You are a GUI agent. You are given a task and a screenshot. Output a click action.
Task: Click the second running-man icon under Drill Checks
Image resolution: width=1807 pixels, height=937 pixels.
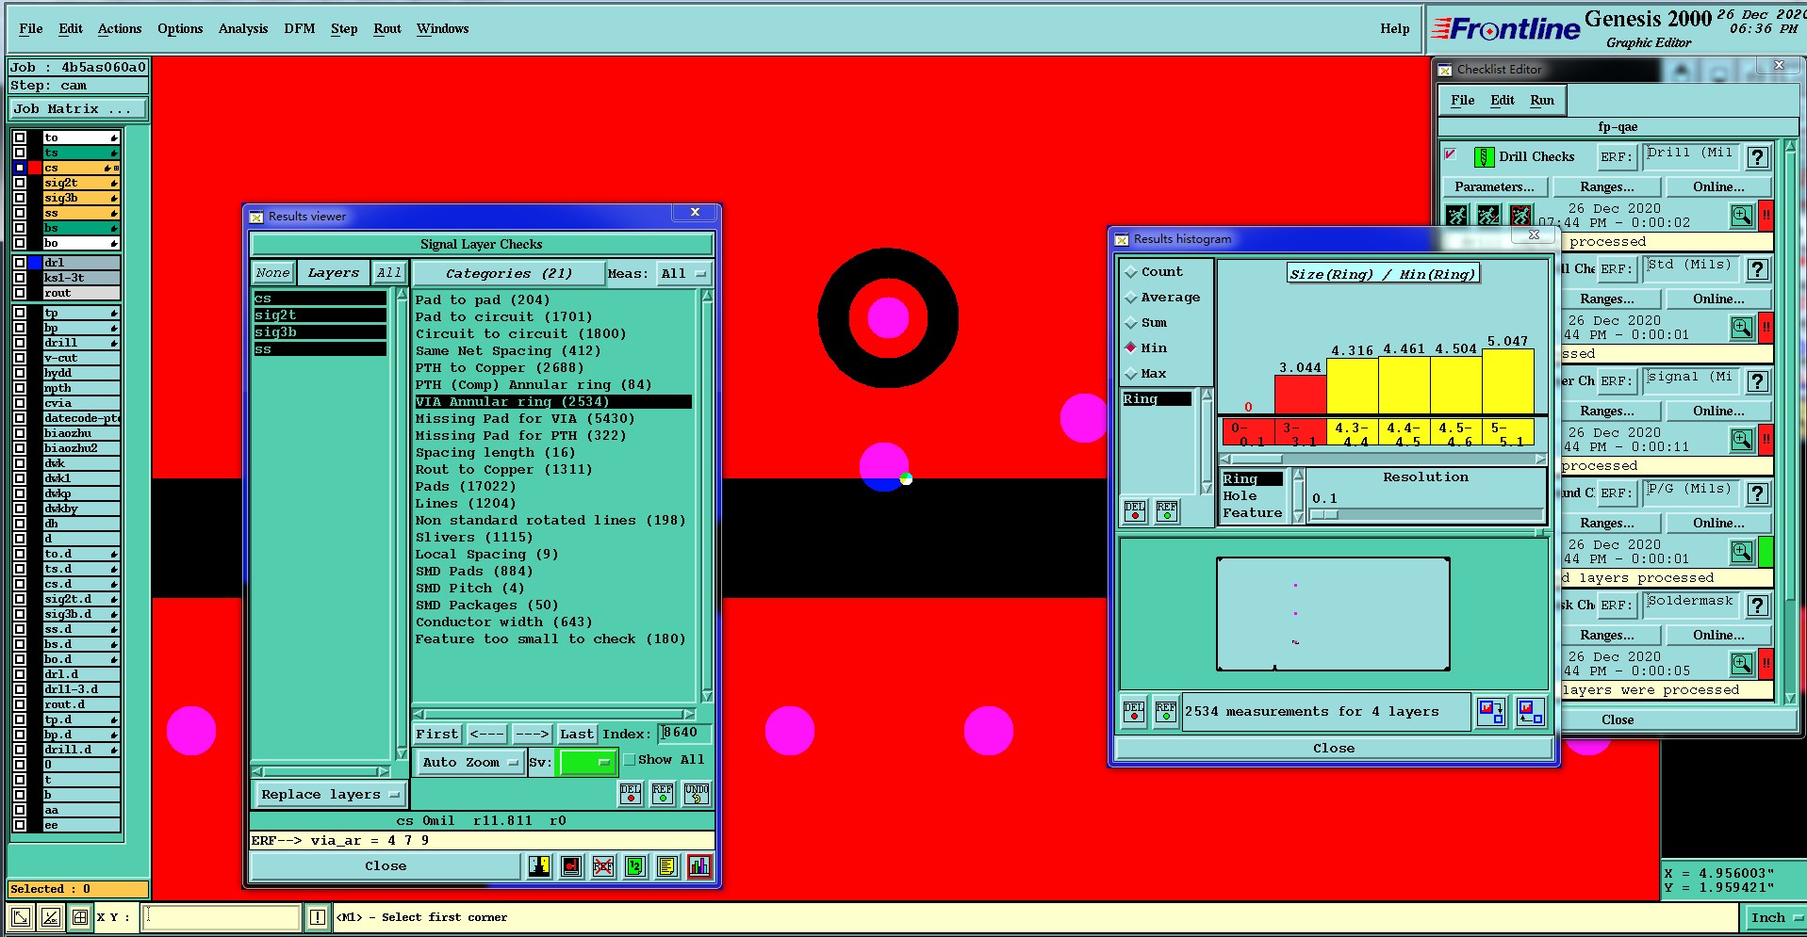[1488, 216]
